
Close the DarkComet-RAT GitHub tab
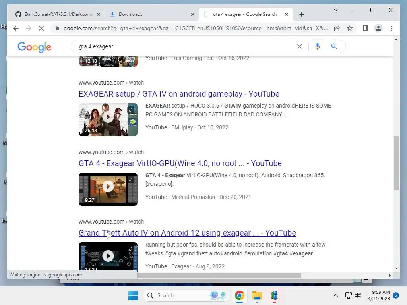[x=99, y=15]
